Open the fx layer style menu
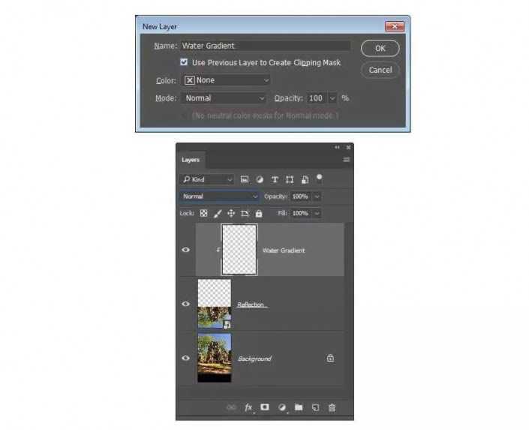Screen dimensions: 529x430 tap(248, 407)
